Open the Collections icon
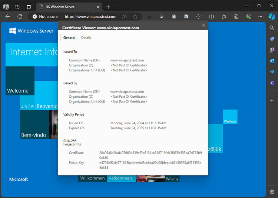 click(236, 17)
